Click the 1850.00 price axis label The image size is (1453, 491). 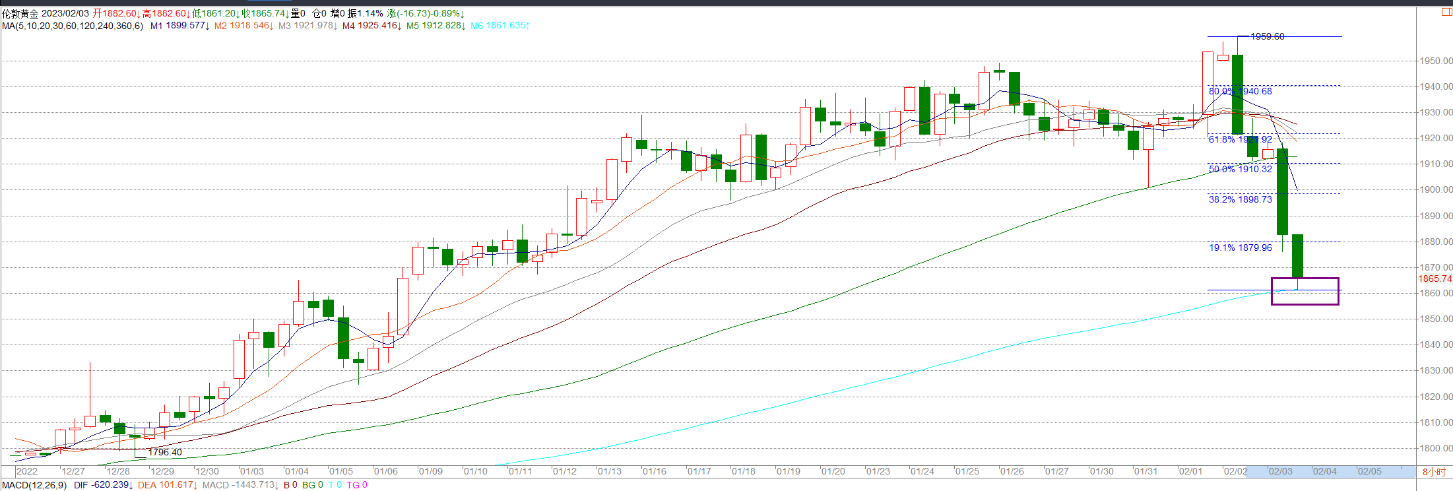(1436, 319)
